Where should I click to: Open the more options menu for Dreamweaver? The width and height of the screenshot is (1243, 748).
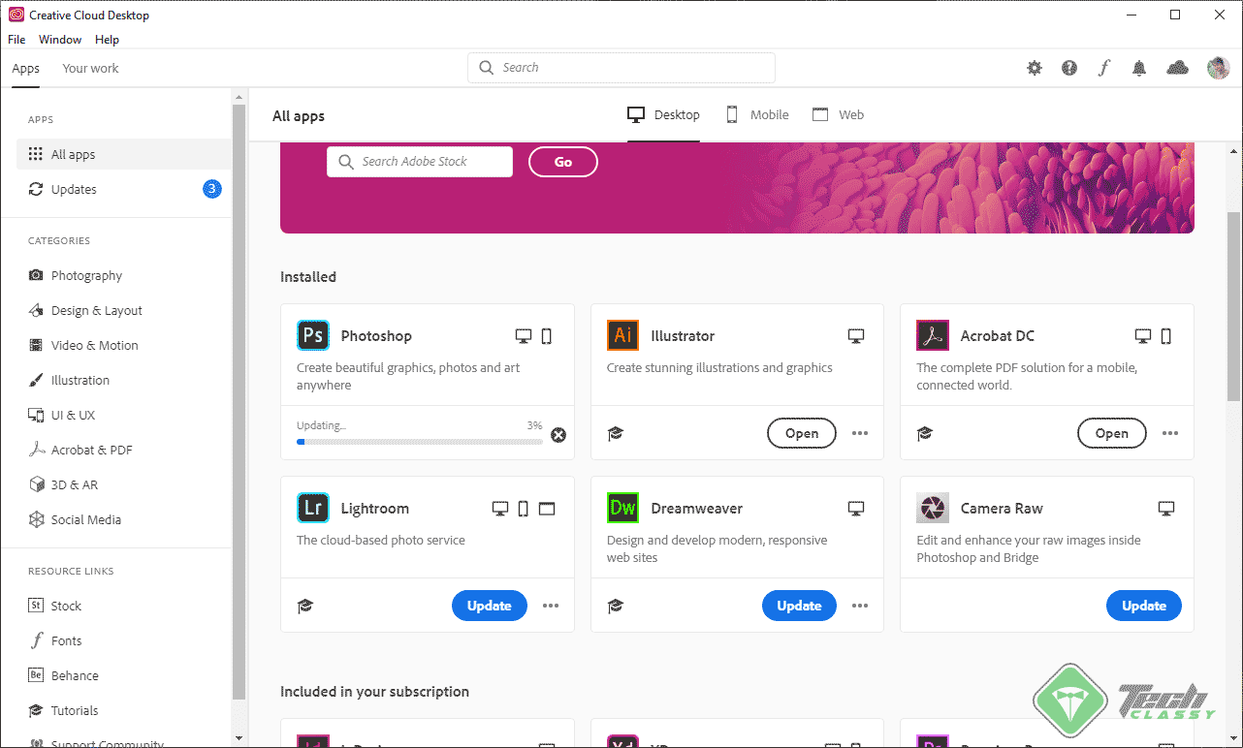(859, 606)
